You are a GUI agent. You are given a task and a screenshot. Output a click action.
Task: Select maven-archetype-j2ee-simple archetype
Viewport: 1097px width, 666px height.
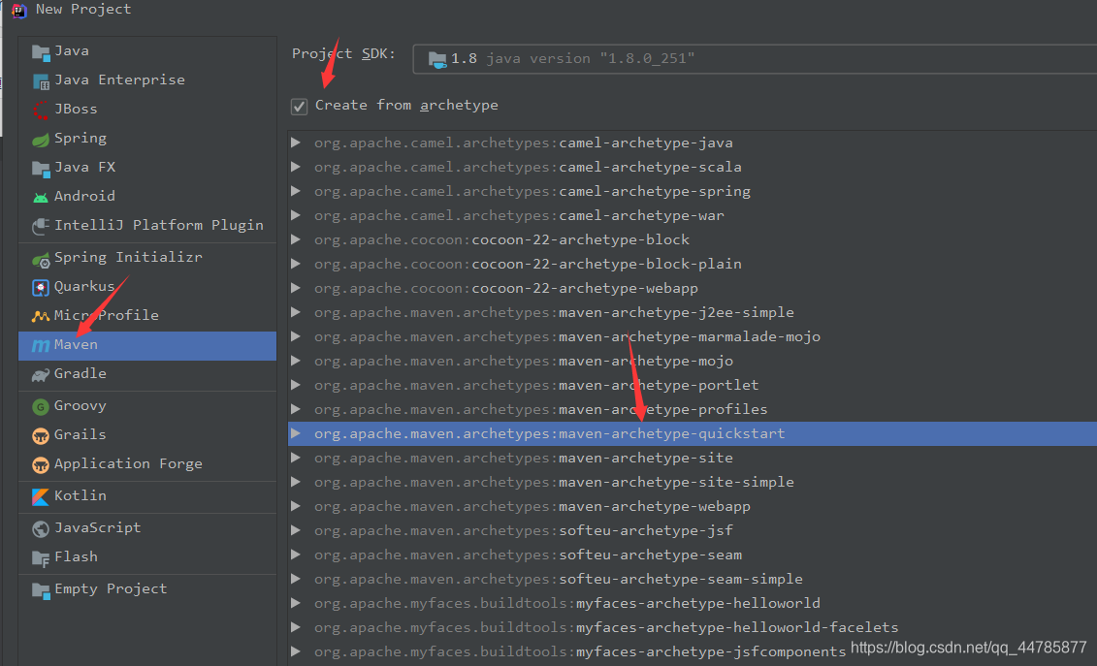(x=693, y=312)
